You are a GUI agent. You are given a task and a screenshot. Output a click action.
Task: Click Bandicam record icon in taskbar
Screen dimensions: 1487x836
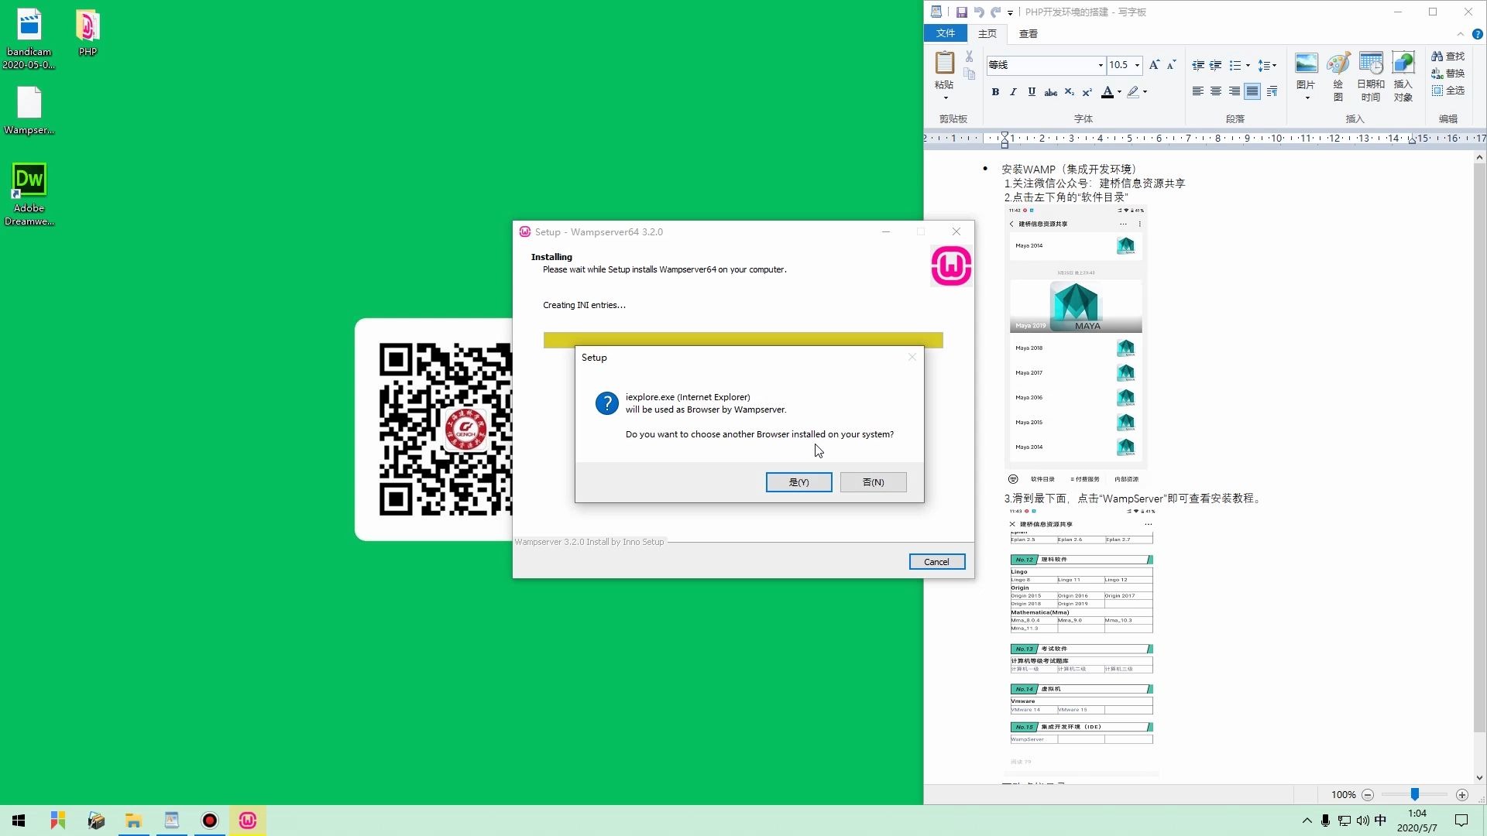coord(210,821)
